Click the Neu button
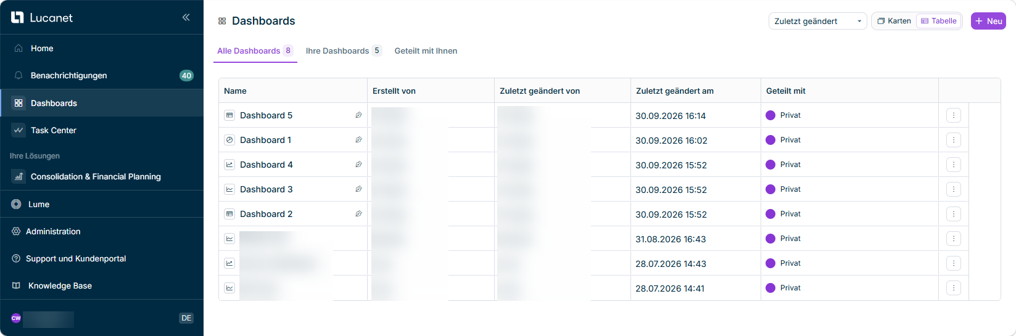Image resolution: width=1016 pixels, height=336 pixels. [988, 21]
